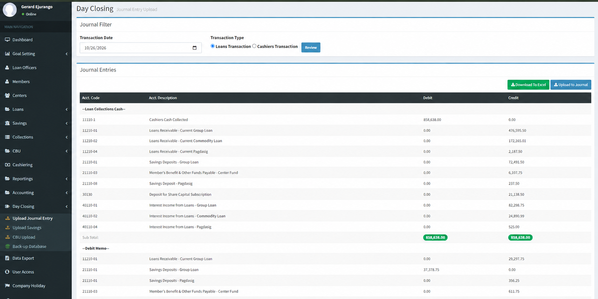Click the user profile avatar

coord(9,9)
